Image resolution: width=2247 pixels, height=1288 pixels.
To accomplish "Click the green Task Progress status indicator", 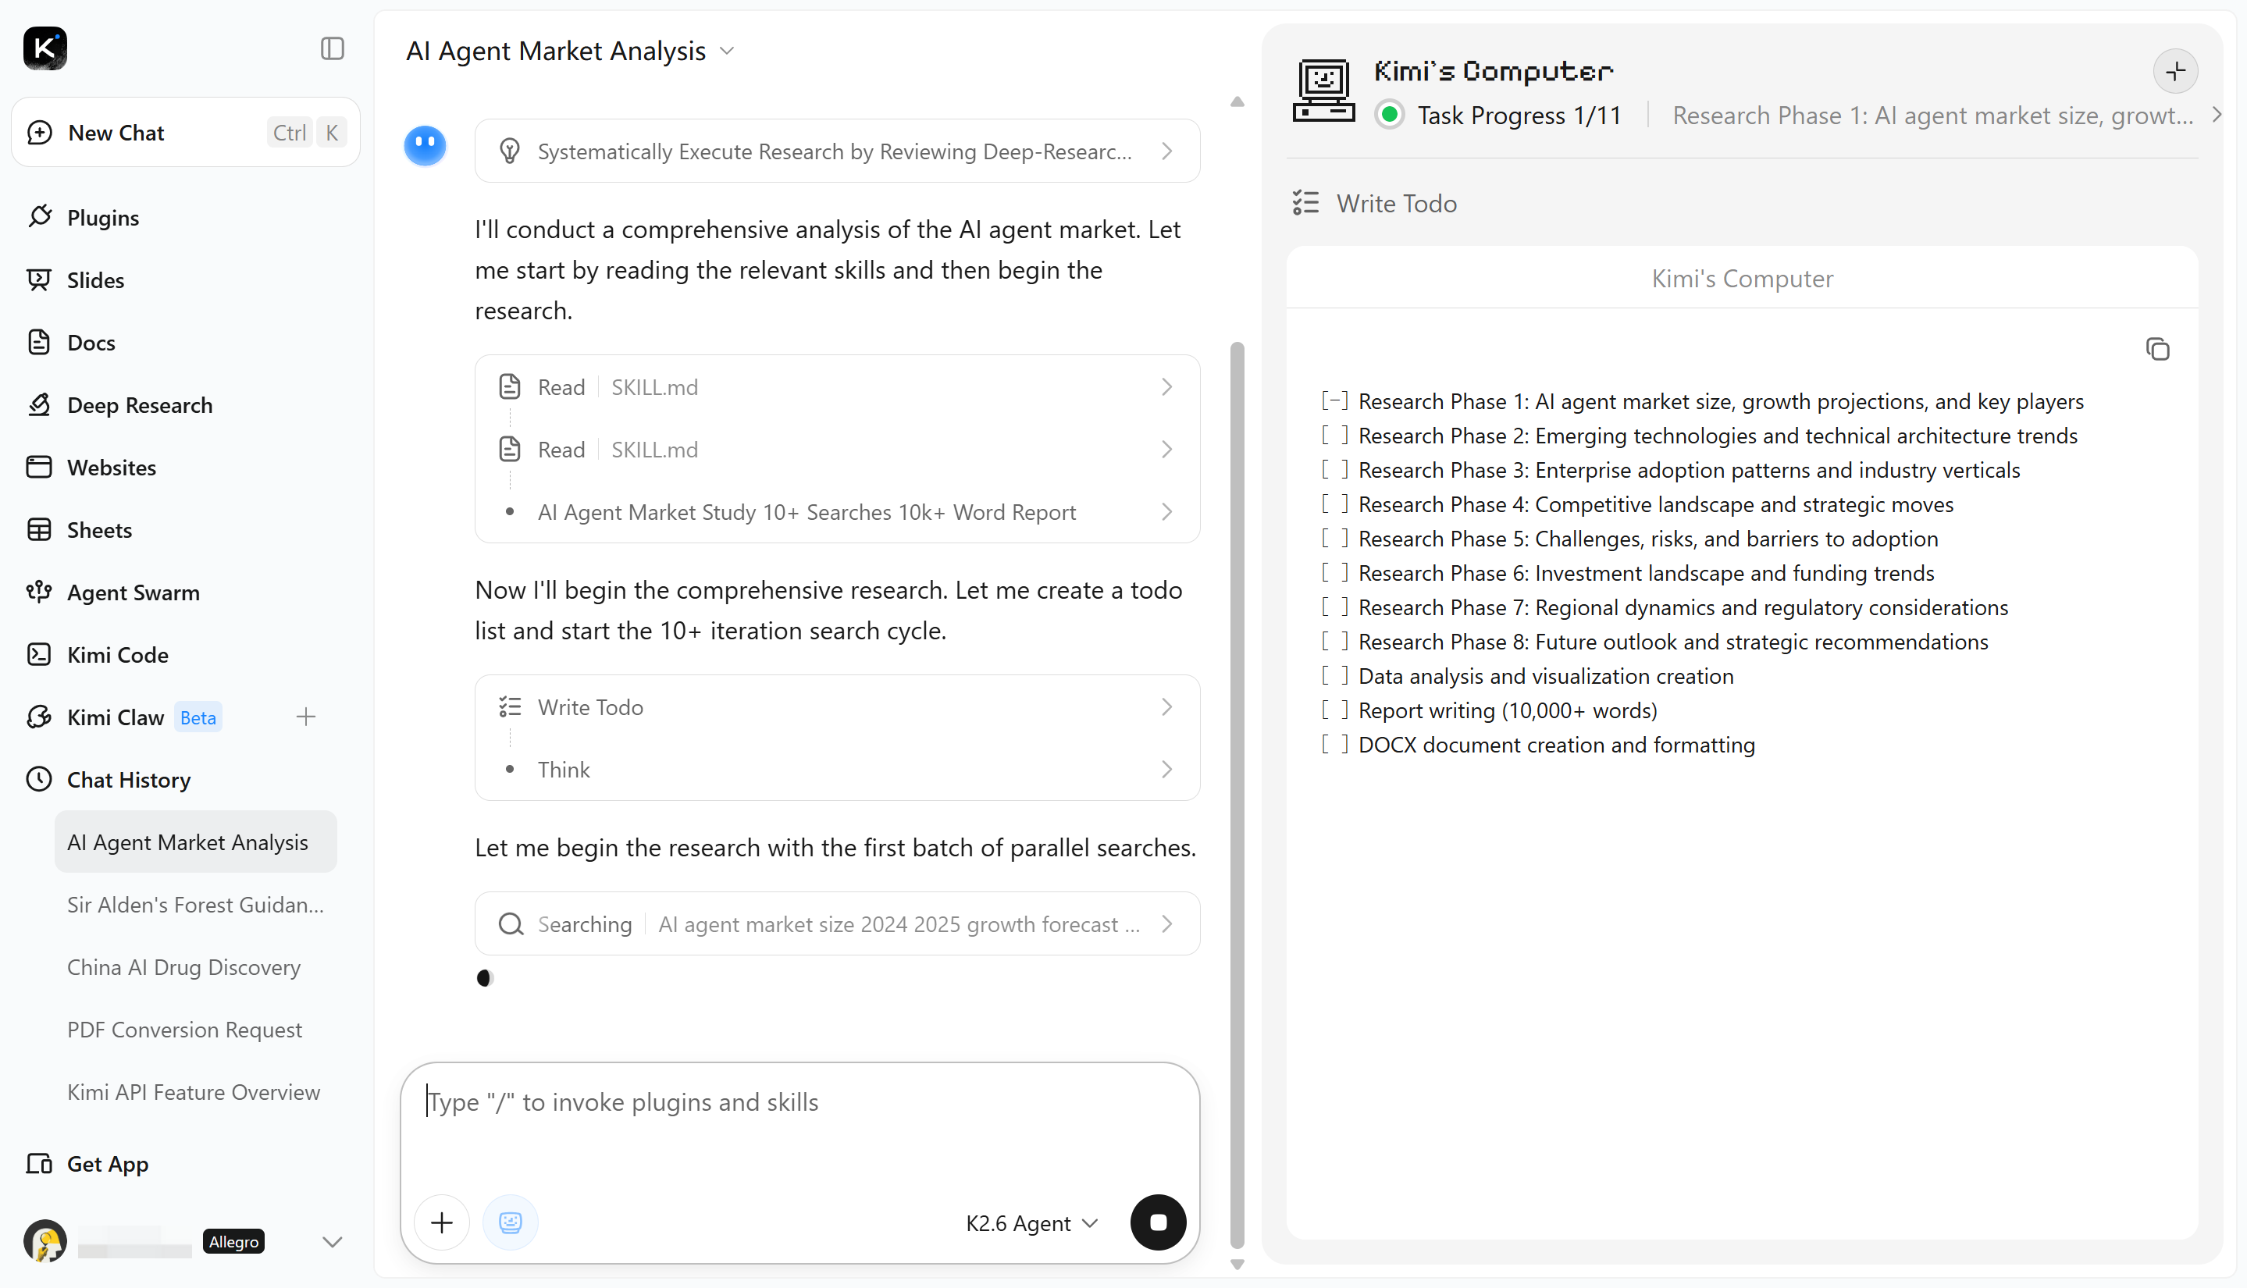I will (x=1390, y=115).
